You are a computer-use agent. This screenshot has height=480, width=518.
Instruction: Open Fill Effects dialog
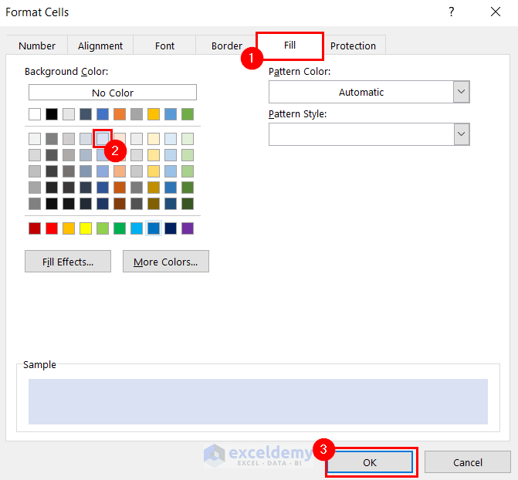coord(68,262)
